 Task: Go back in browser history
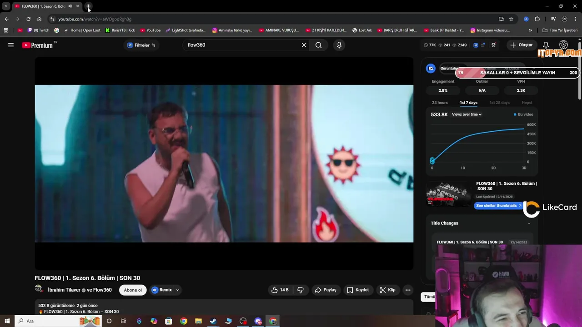[6, 19]
